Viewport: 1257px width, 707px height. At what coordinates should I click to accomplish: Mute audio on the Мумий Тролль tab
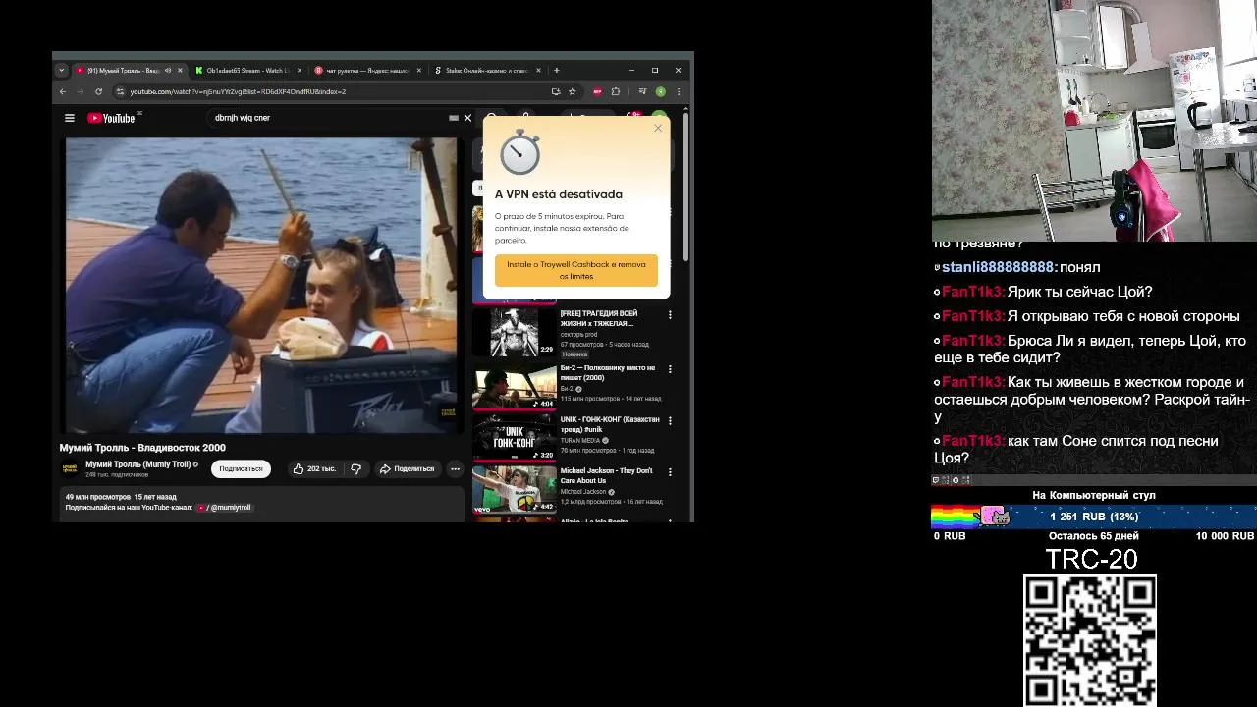168,70
